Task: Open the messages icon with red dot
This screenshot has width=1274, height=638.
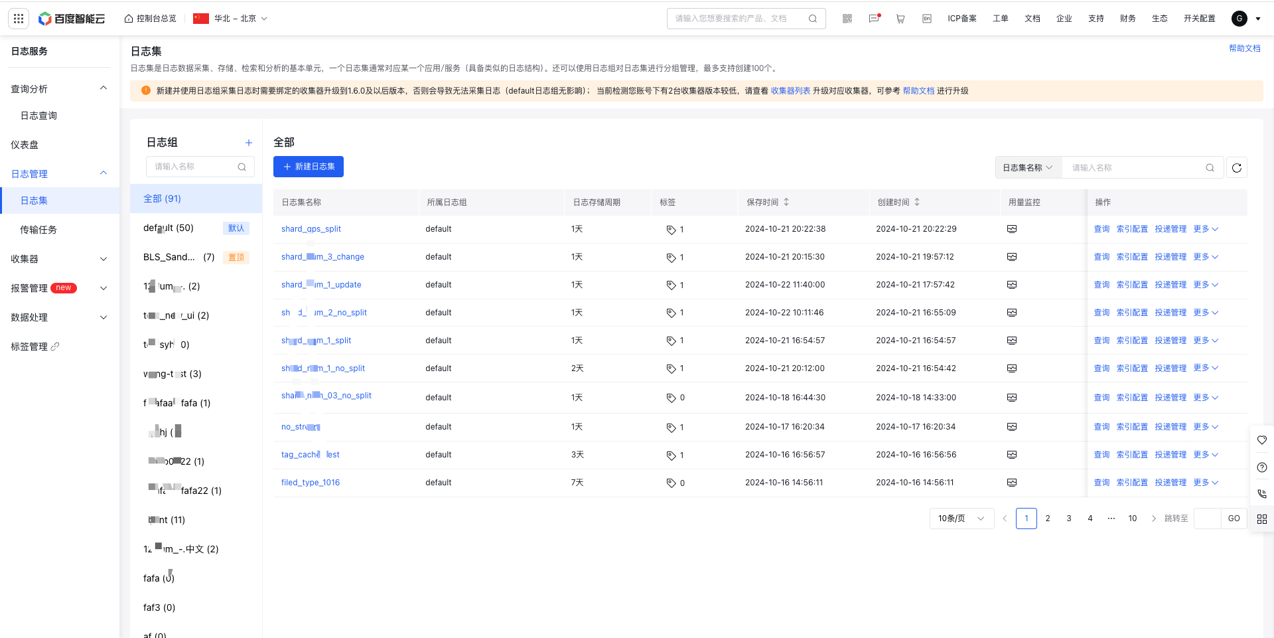Action: coord(875,19)
